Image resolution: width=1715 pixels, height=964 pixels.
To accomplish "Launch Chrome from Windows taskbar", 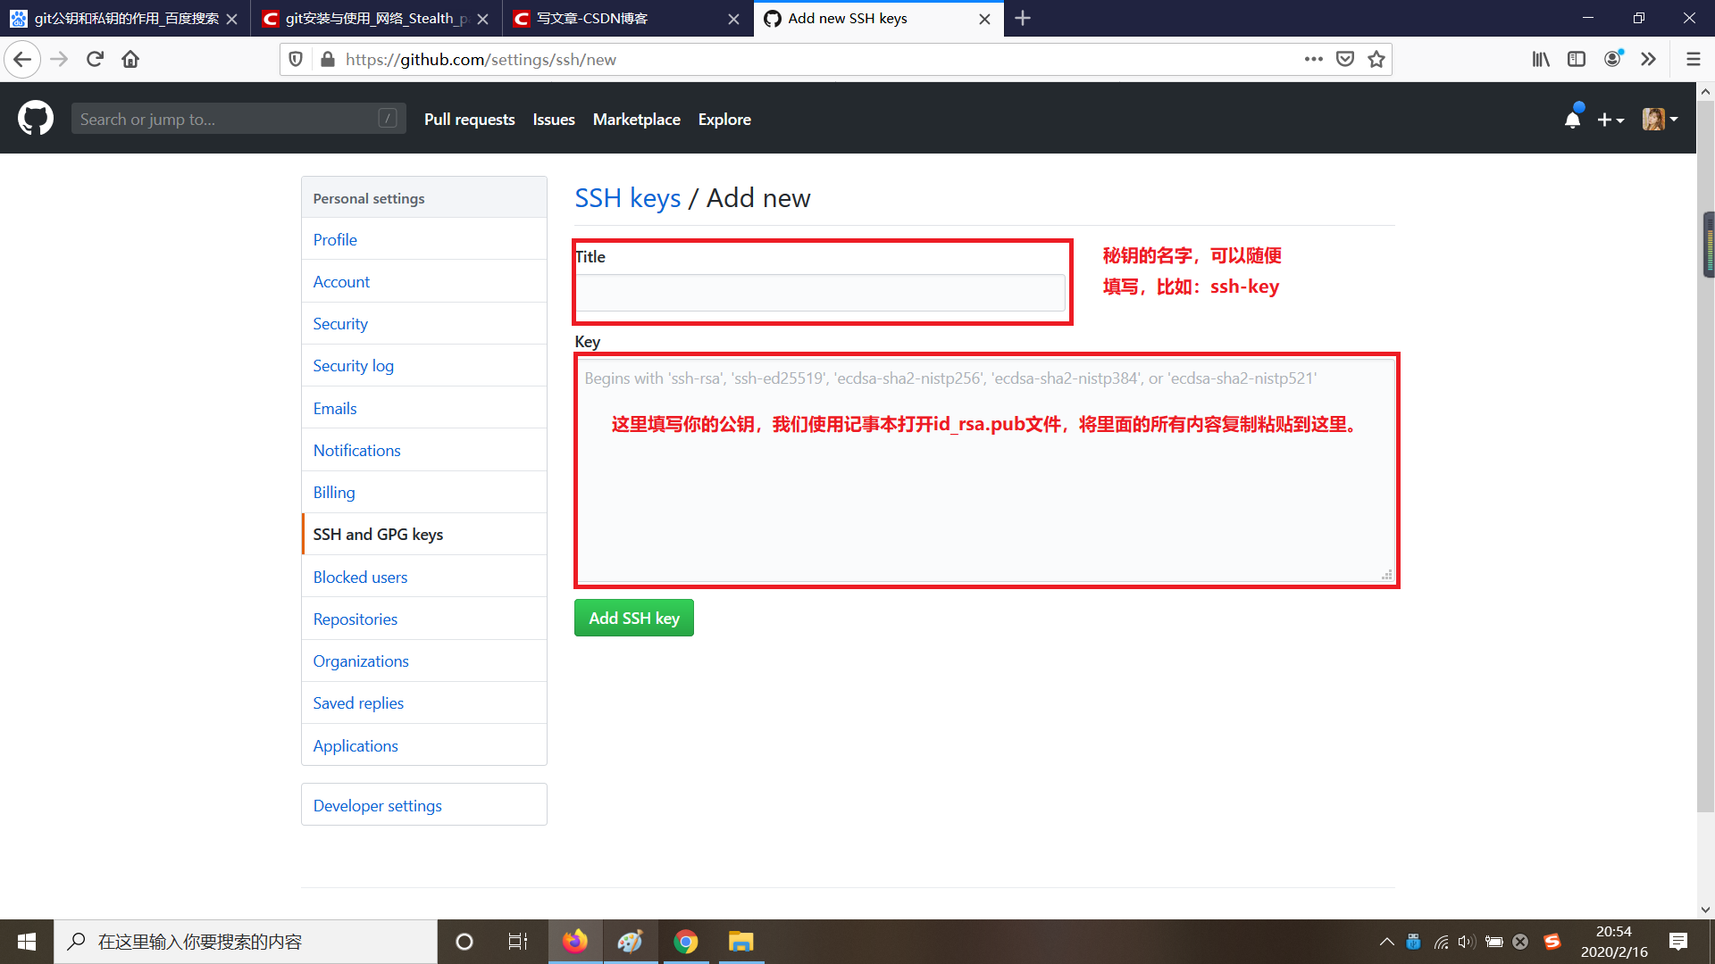I will pyautogui.click(x=685, y=942).
